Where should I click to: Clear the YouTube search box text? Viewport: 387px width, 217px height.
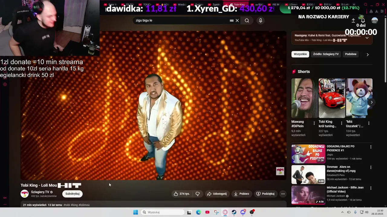[x=237, y=20]
